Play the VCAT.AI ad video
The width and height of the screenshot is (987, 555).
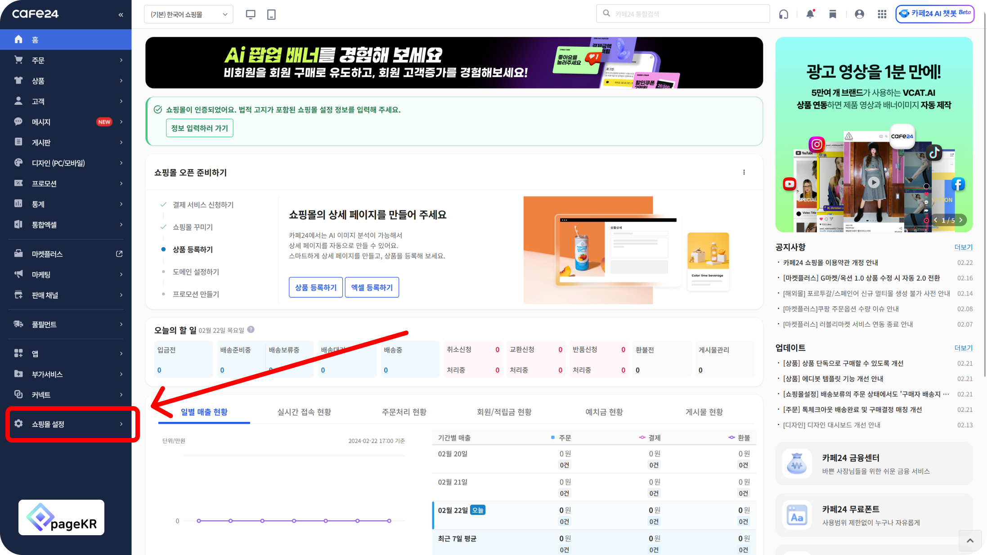tap(874, 182)
